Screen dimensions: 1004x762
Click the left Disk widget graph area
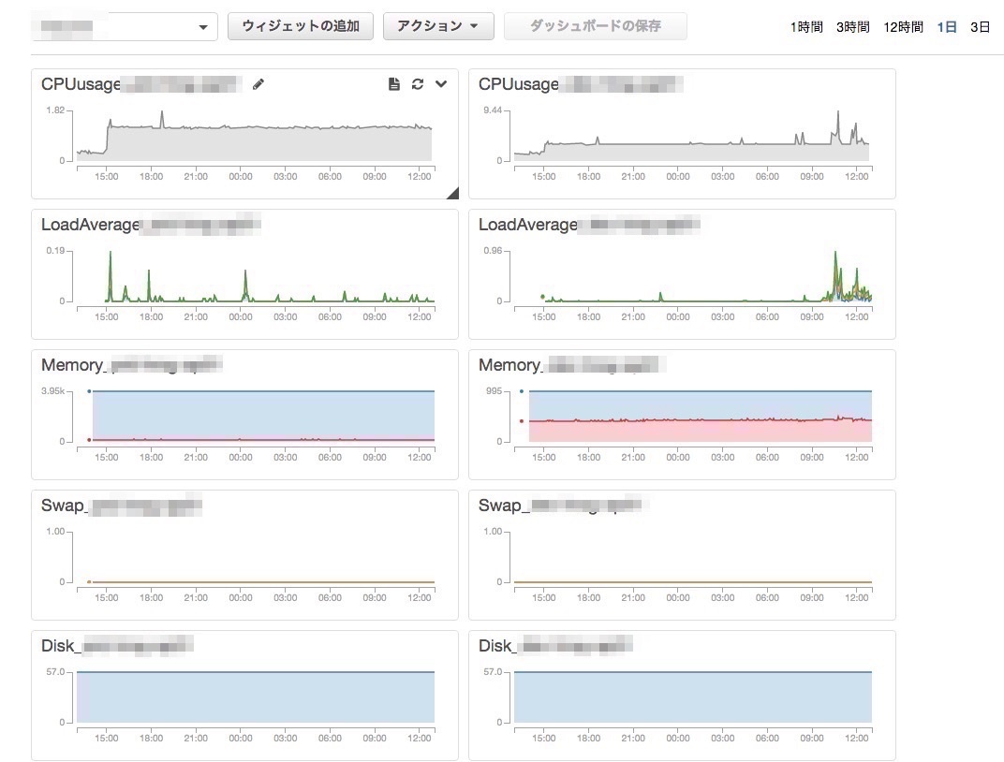point(255,696)
